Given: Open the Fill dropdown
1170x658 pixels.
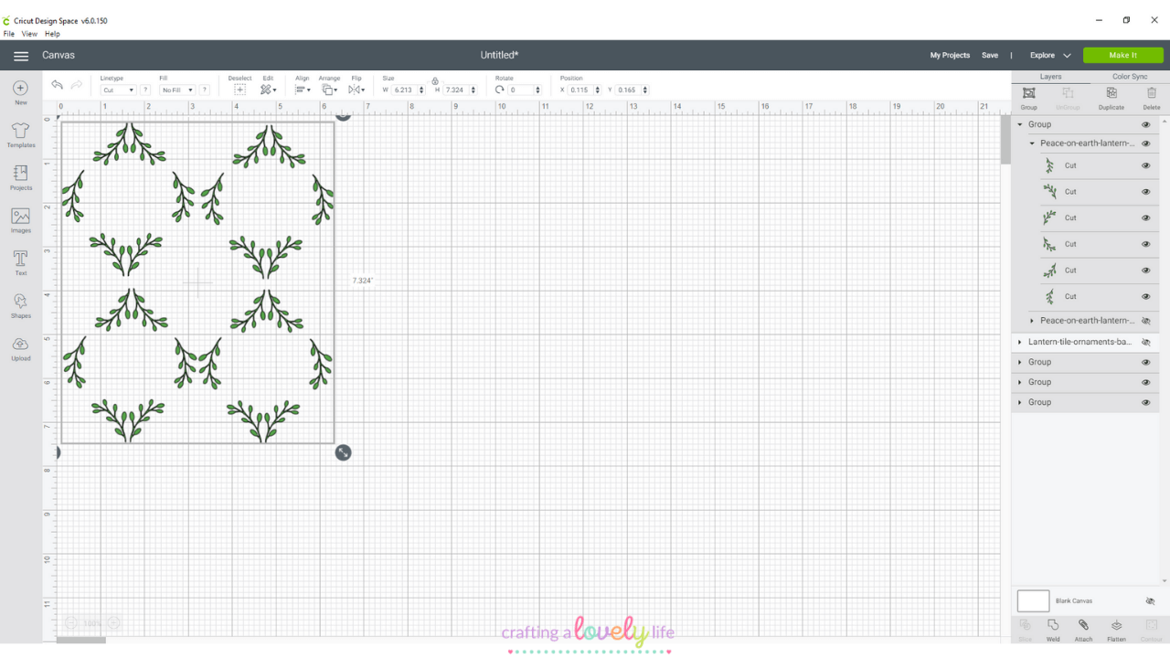Looking at the screenshot, I should point(178,90).
